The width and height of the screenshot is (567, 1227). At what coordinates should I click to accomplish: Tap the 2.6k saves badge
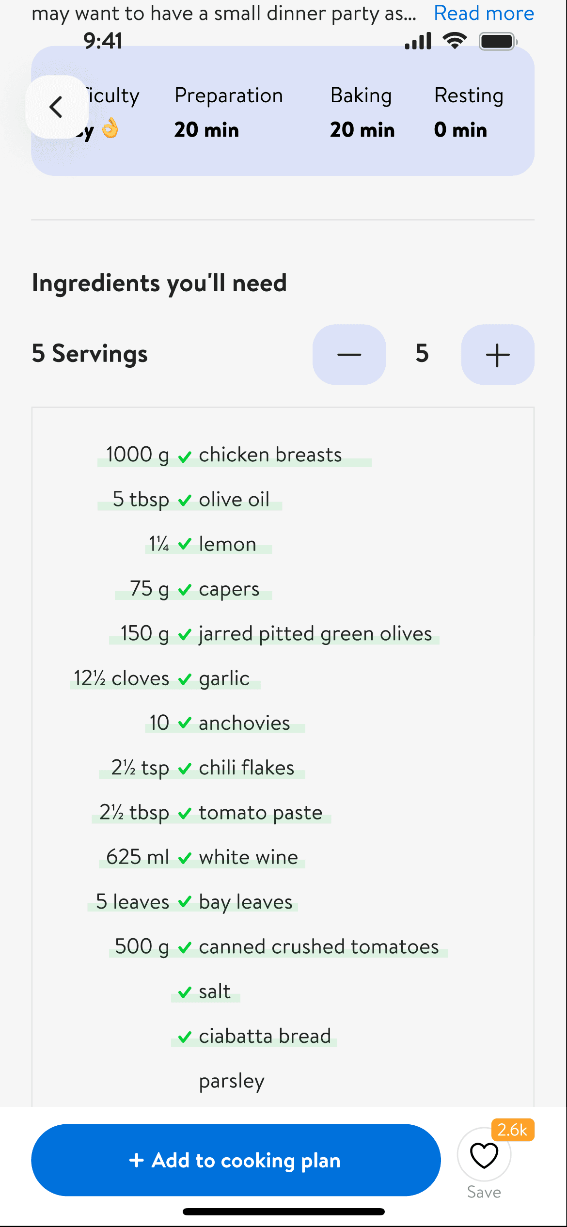[513, 1130]
